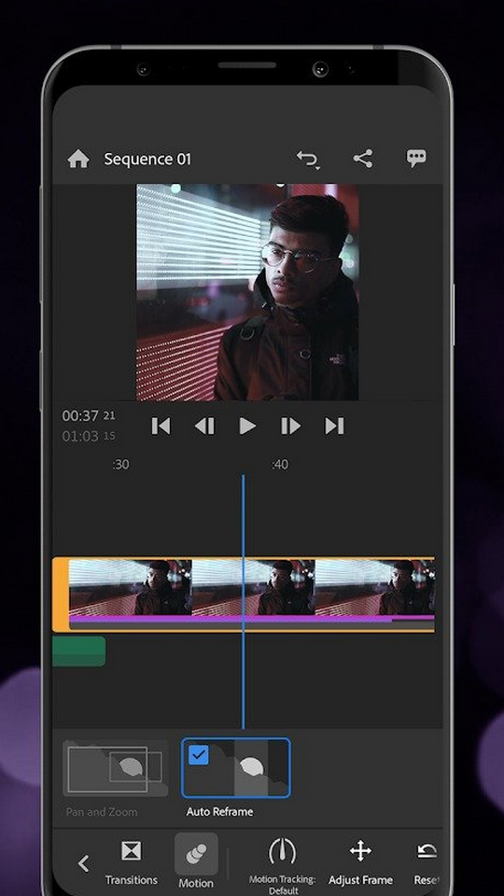Click the 'Auto Reframe' label text
The width and height of the screenshot is (504, 896).
[219, 811]
